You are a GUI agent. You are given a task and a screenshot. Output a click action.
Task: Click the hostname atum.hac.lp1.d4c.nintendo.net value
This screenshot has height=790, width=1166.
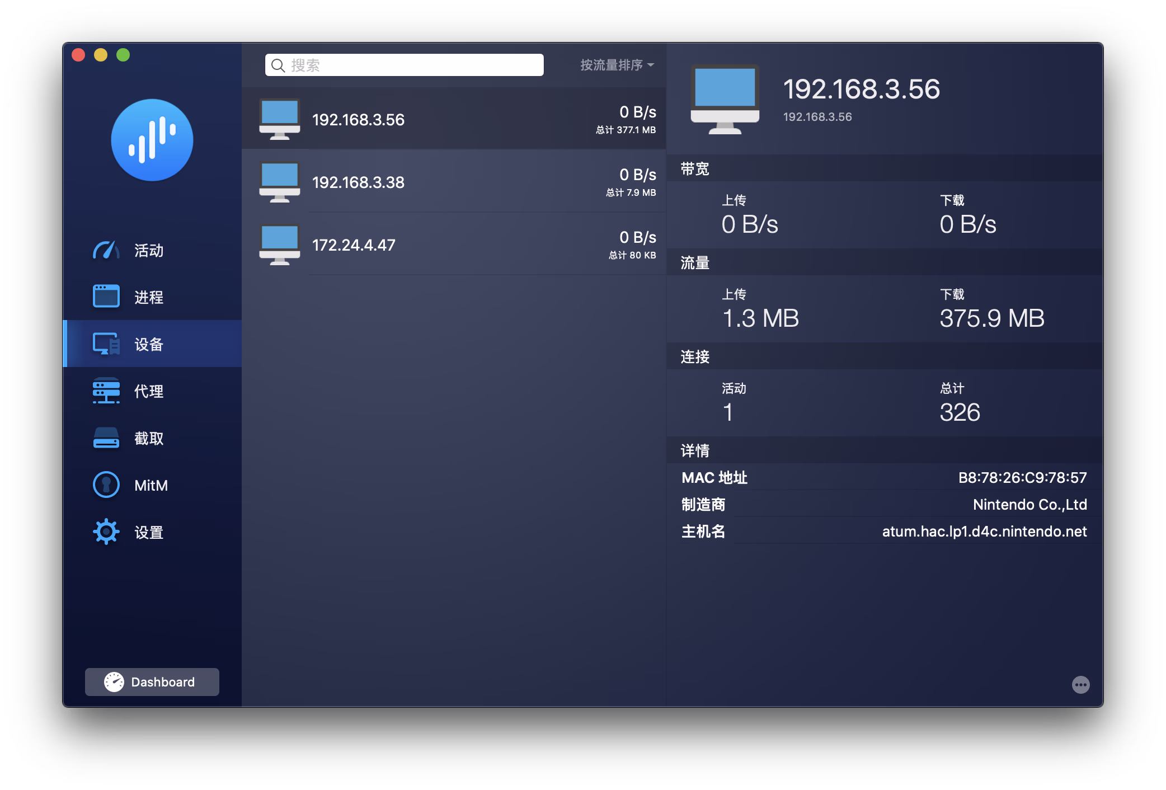(x=984, y=532)
